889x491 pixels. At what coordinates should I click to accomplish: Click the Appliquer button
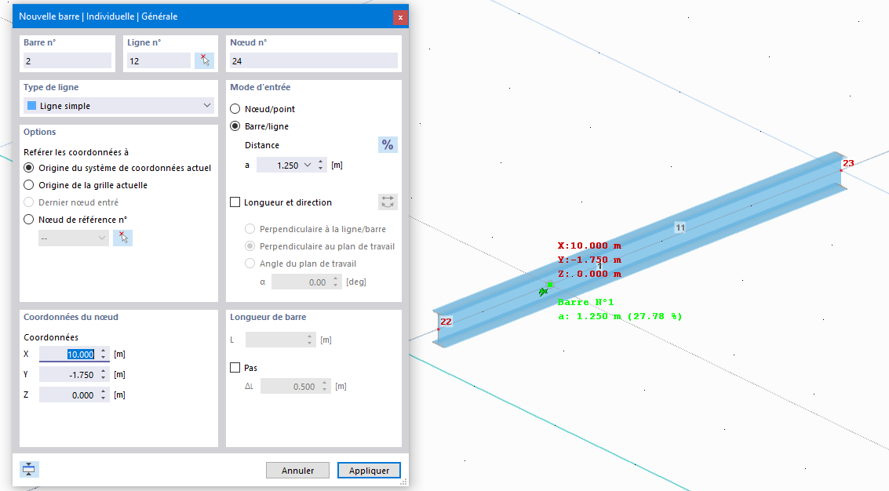coord(369,470)
